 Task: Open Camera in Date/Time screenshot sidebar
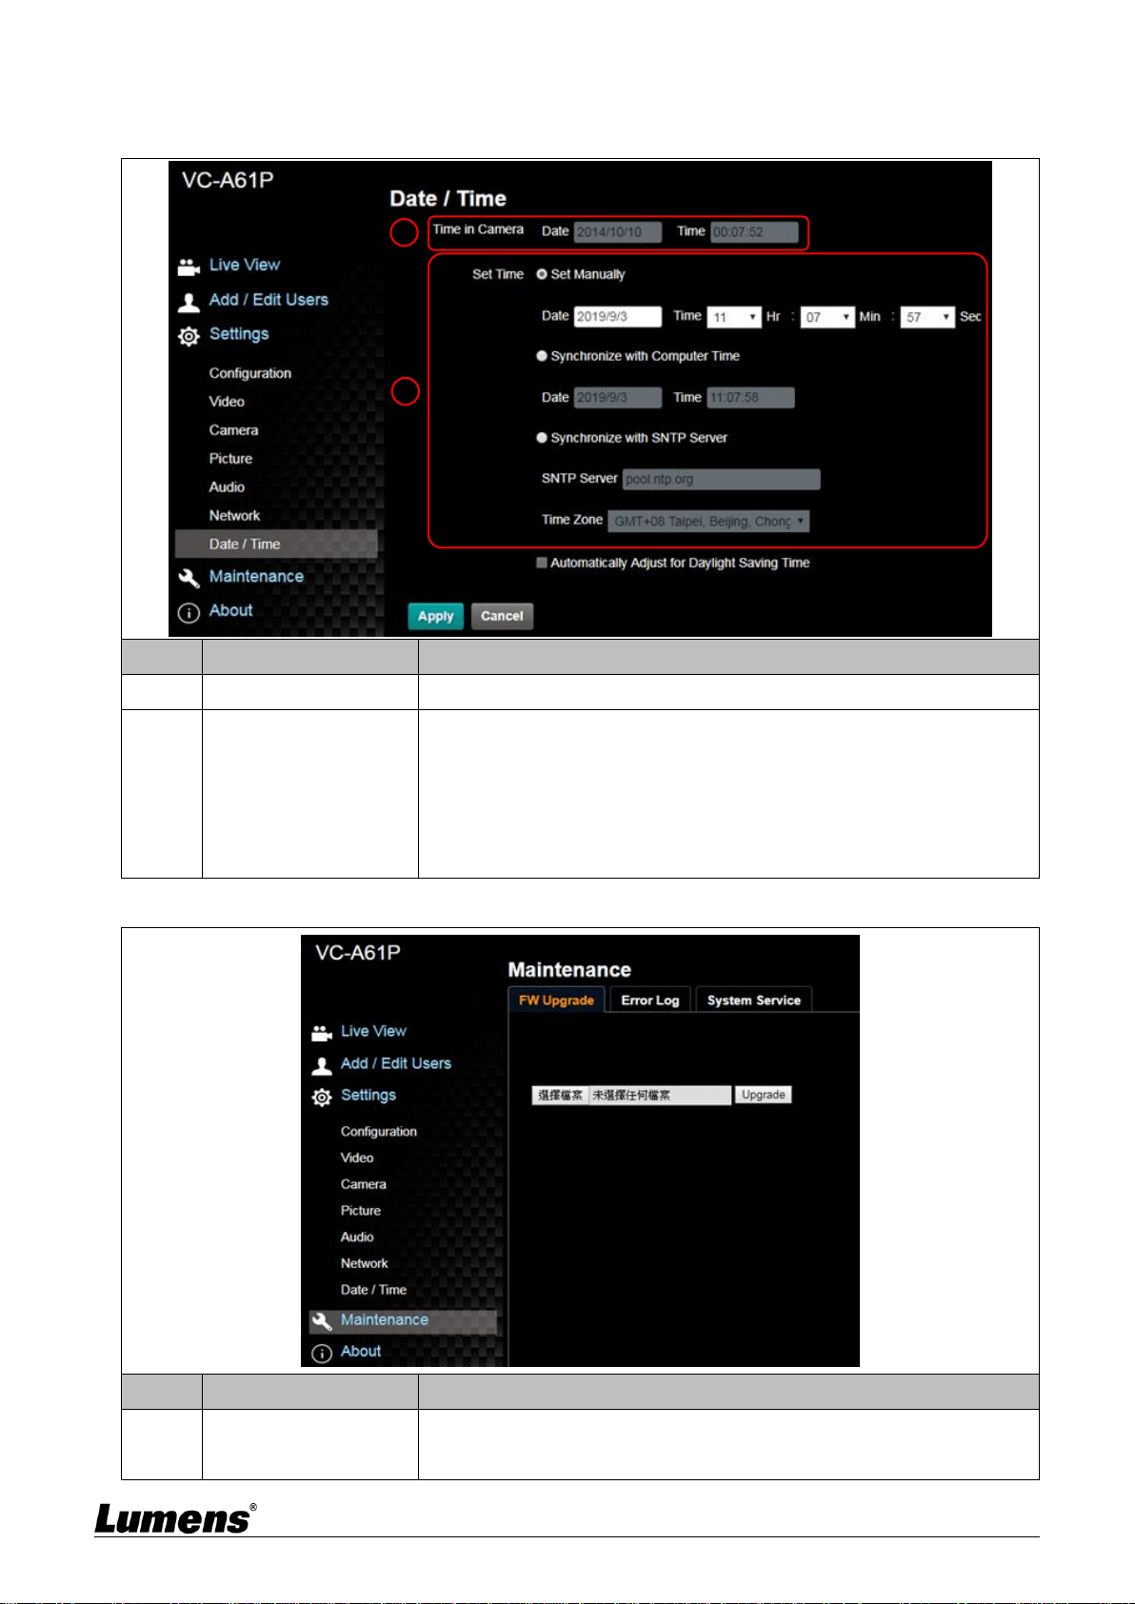click(x=233, y=430)
